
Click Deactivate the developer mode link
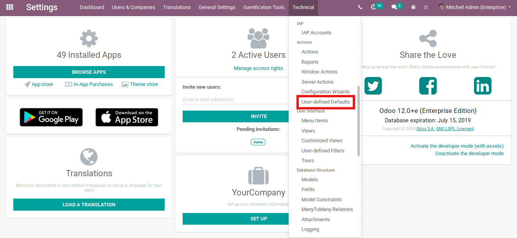469,153
